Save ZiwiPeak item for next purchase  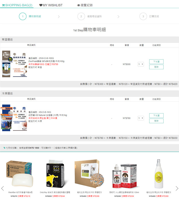(x=156, y=62)
